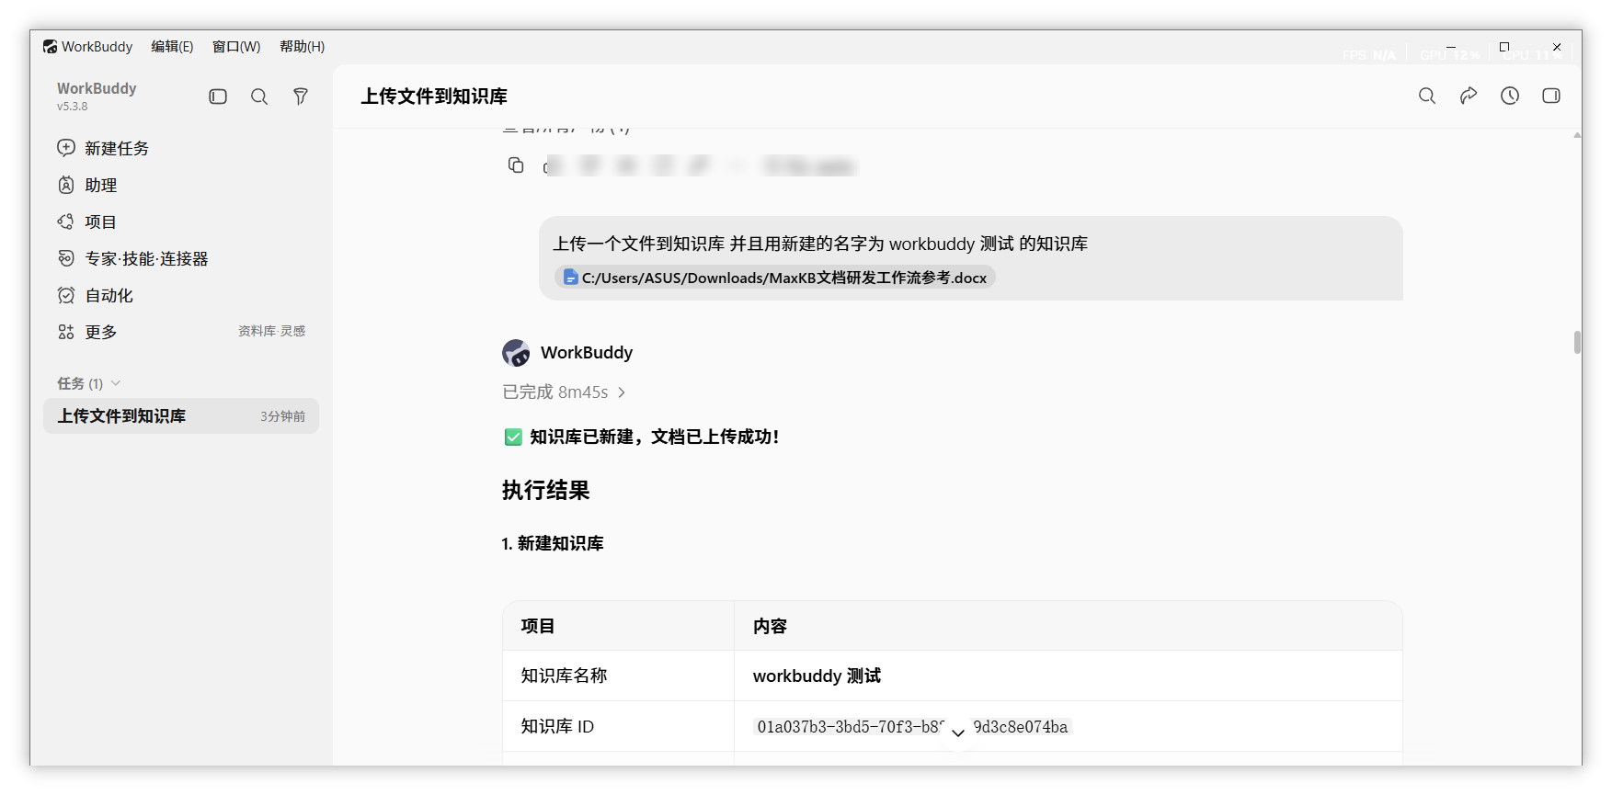Minimize the WorkBuddy window
The height and width of the screenshot is (795, 1612).
tap(1450, 47)
